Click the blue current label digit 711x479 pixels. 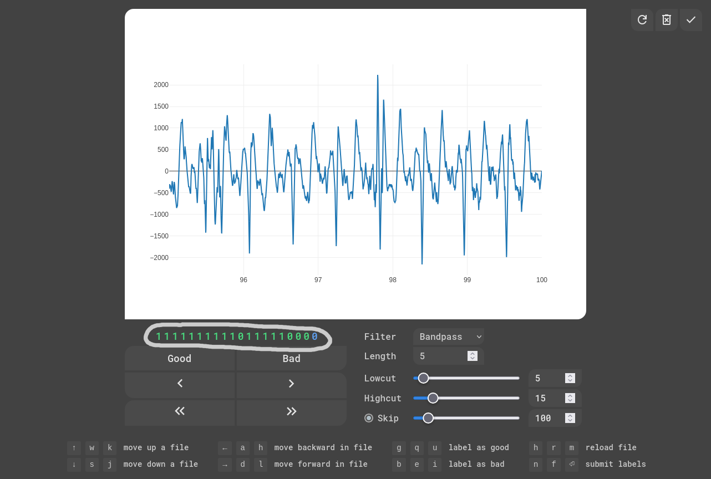pyautogui.click(x=315, y=337)
